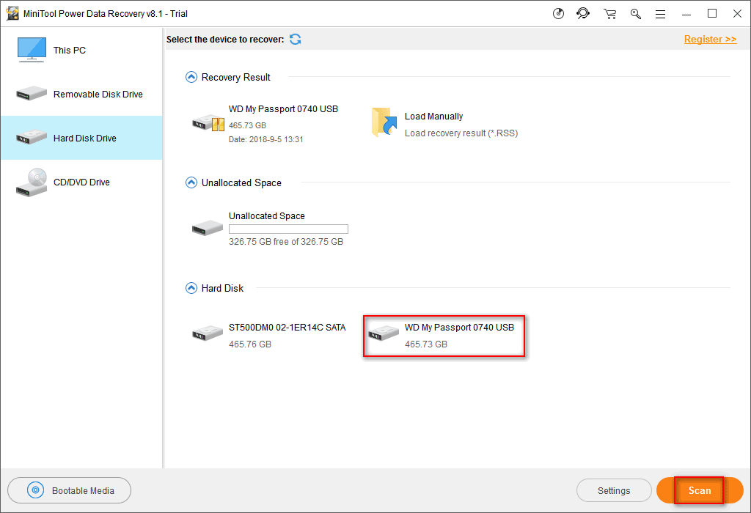
Task: Select 'WD My Passport 0740 USB' under Recovery Result
Action: (x=284, y=109)
